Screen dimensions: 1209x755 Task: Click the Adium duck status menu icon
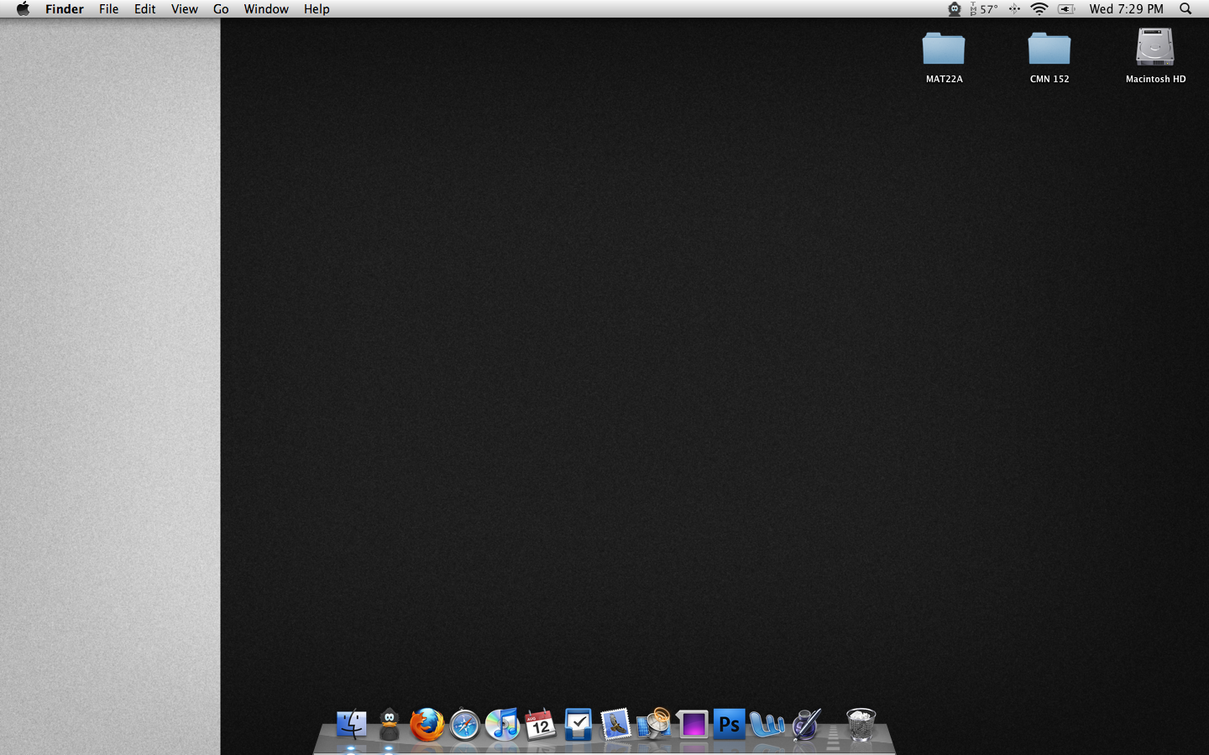pyautogui.click(x=955, y=8)
